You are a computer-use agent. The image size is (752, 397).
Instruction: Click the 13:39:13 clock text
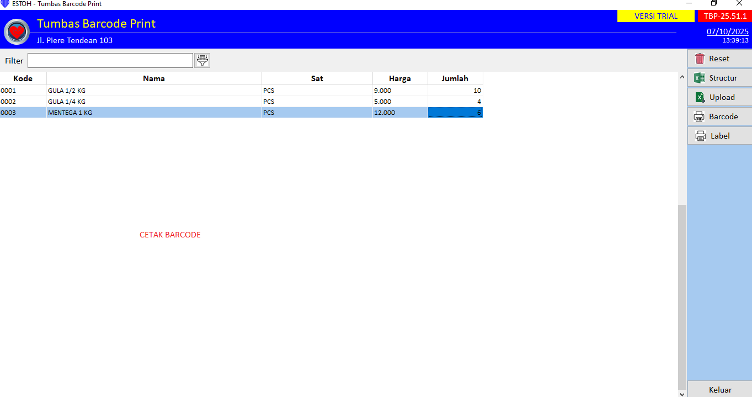735,40
